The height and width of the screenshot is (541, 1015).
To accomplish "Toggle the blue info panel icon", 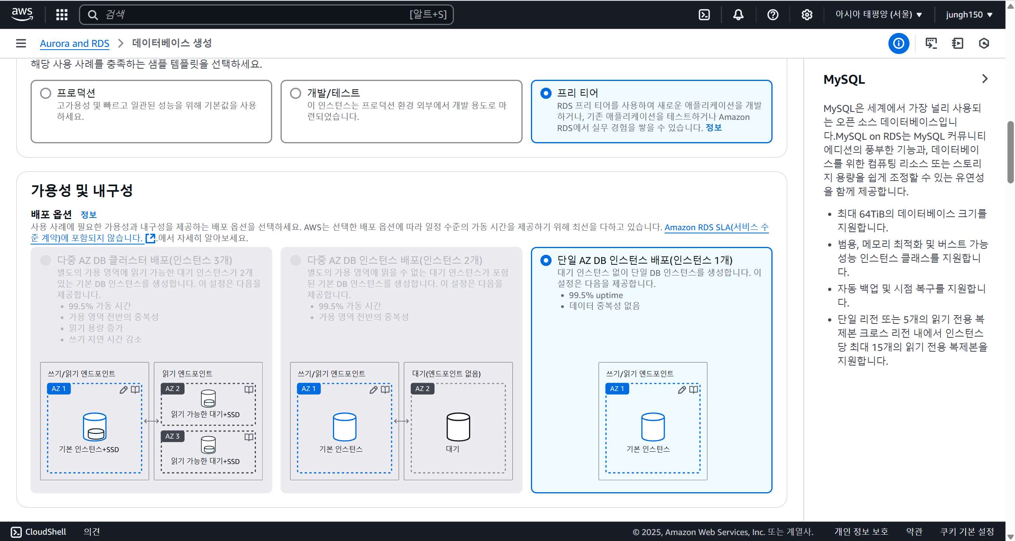I will [x=898, y=43].
